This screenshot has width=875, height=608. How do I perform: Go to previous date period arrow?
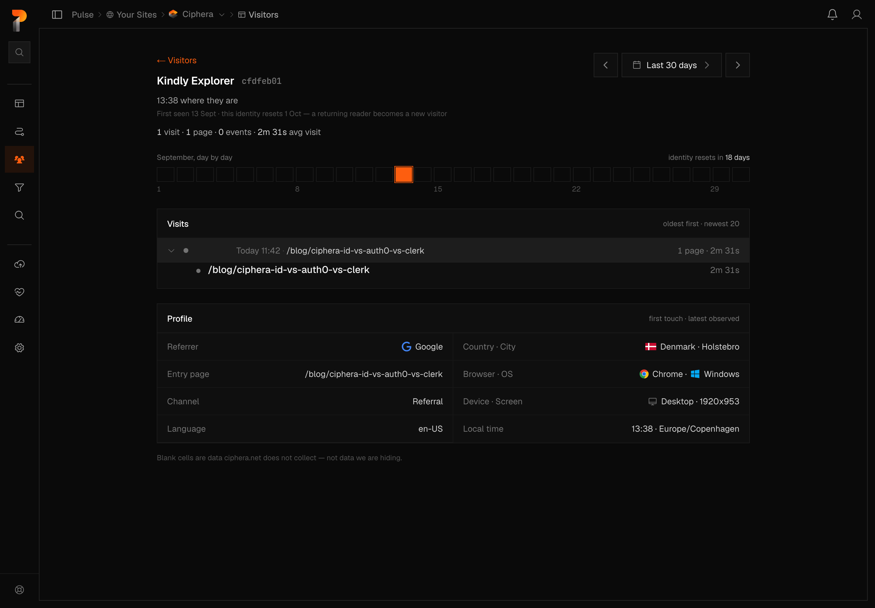pyautogui.click(x=606, y=65)
